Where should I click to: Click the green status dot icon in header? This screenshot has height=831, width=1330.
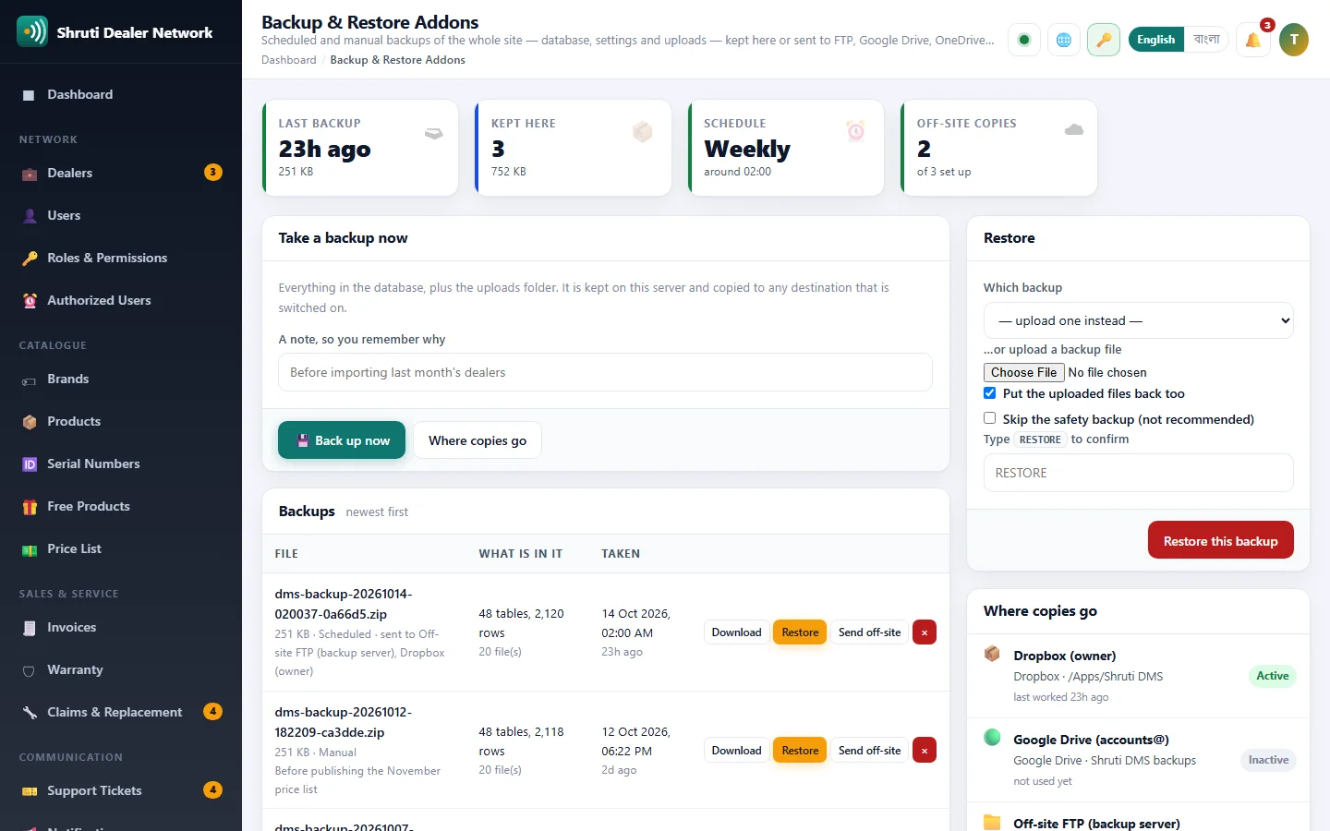(1023, 40)
